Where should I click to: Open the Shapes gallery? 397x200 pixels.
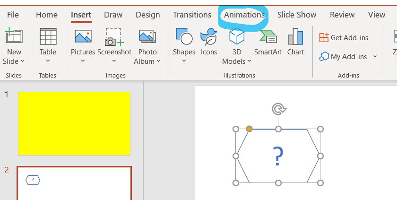point(184,36)
